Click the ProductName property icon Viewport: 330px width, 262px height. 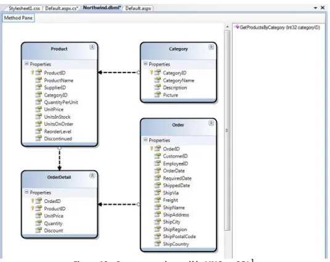point(38,80)
